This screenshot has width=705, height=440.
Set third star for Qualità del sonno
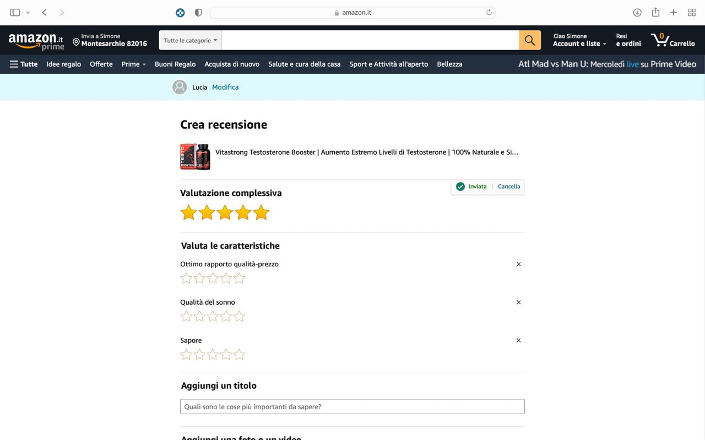(213, 316)
